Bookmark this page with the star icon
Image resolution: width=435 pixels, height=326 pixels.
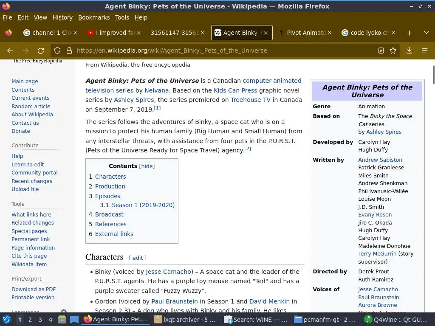pos(393,51)
